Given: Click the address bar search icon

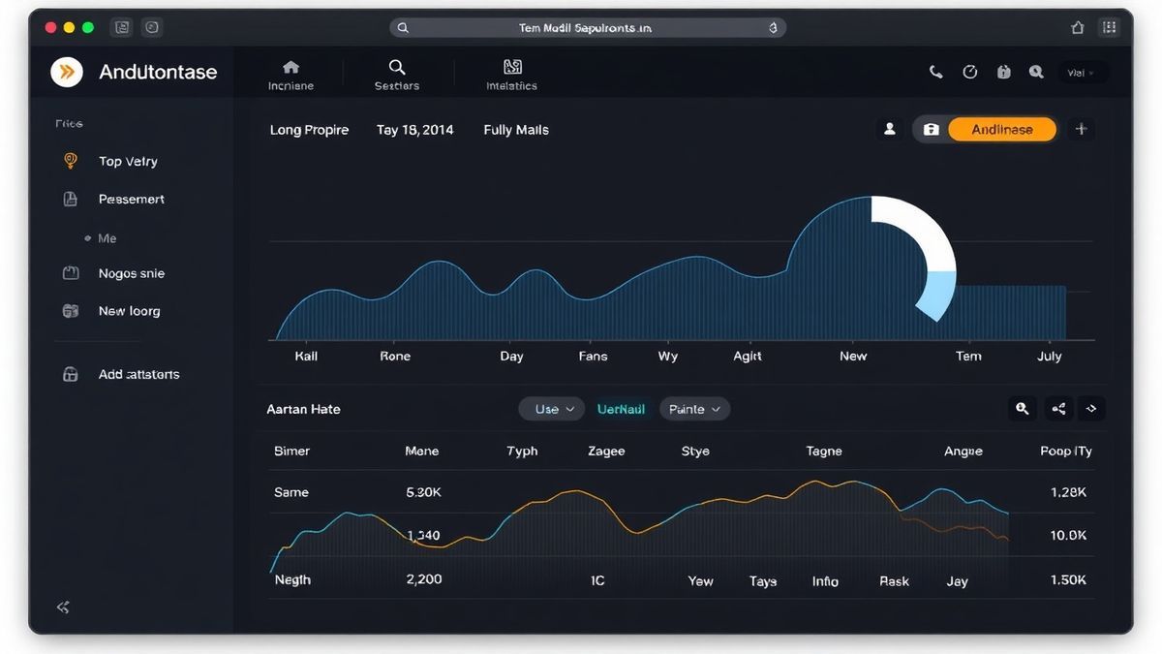Looking at the screenshot, I should pyautogui.click(x=403, y=28).
